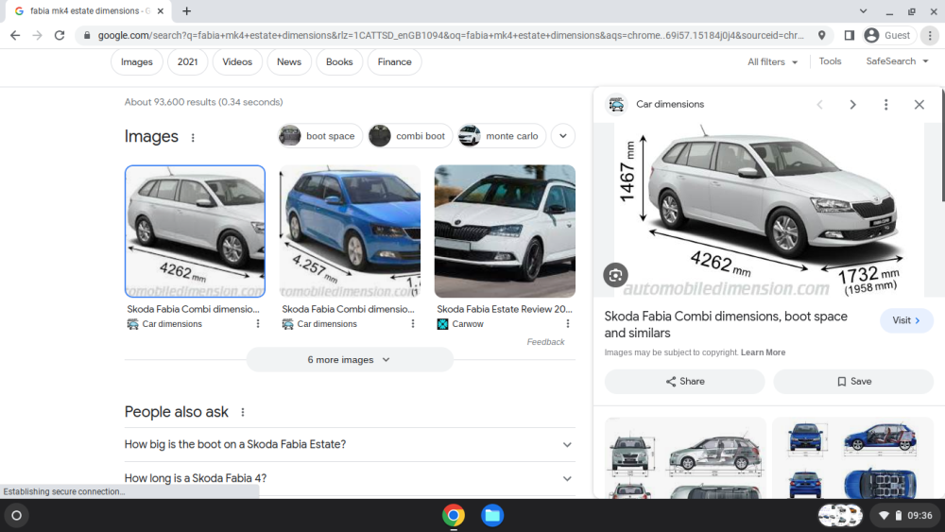Expand 'How big is the boot' question
This screenshot has height=532, width=945.
350,445
